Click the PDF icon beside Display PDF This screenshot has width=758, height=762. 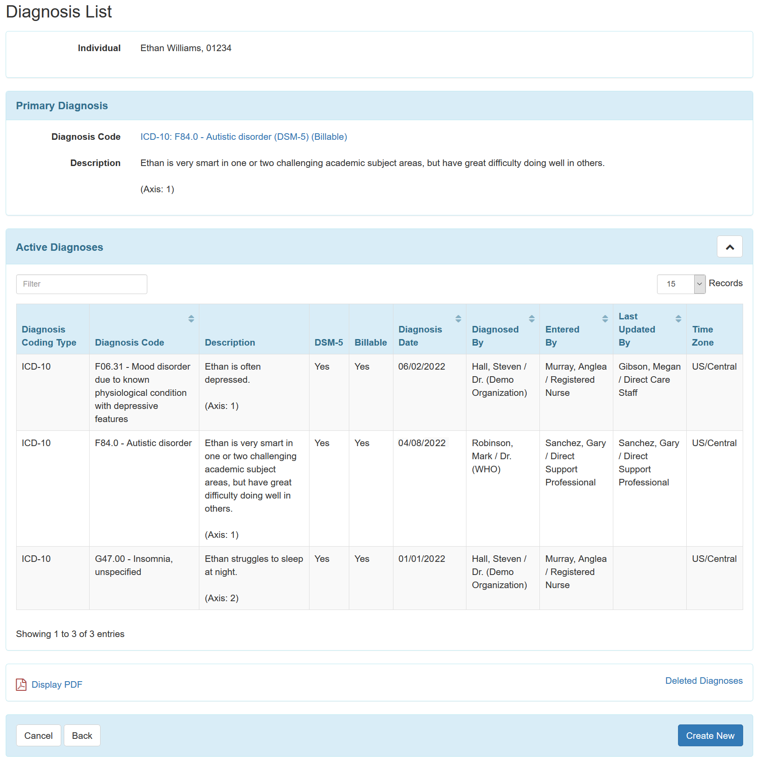point(21,684)
